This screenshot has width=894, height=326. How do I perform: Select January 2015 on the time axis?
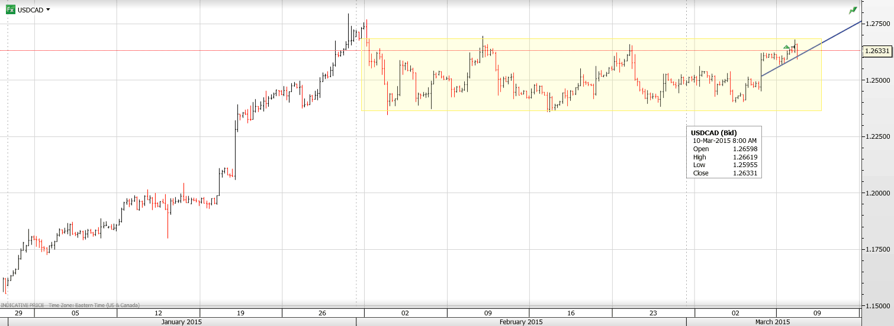pos(182,322)
